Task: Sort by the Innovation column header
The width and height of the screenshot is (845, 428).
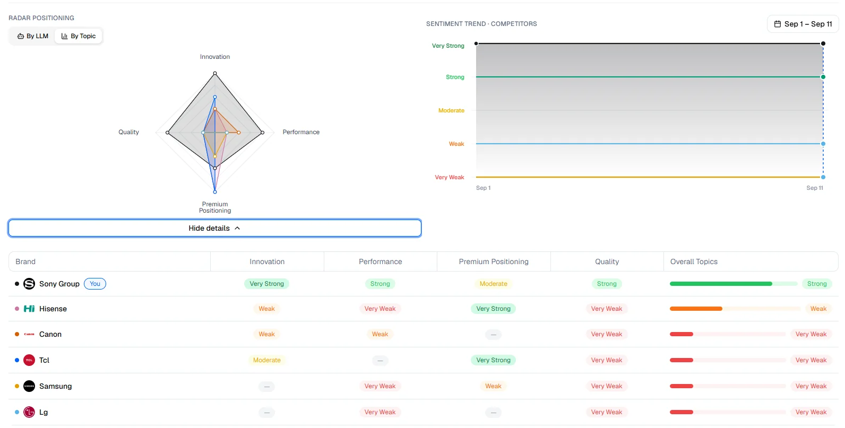Action: [267, 261]
